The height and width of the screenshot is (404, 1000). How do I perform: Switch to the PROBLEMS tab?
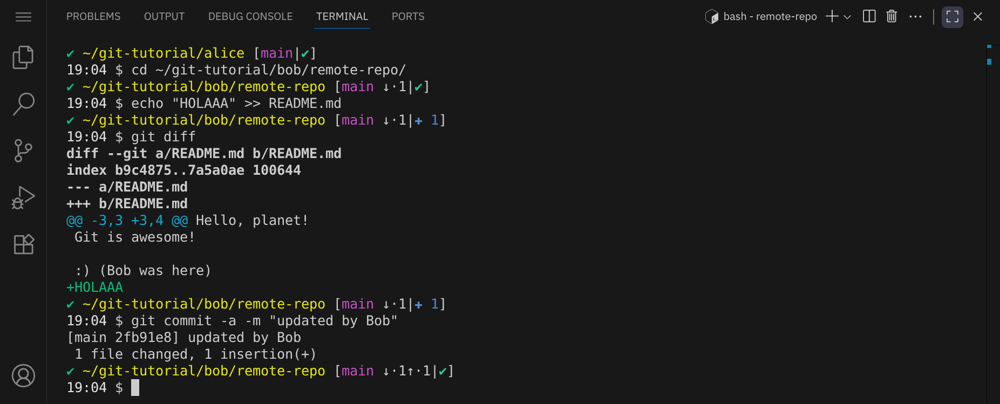tap(93, 17)
